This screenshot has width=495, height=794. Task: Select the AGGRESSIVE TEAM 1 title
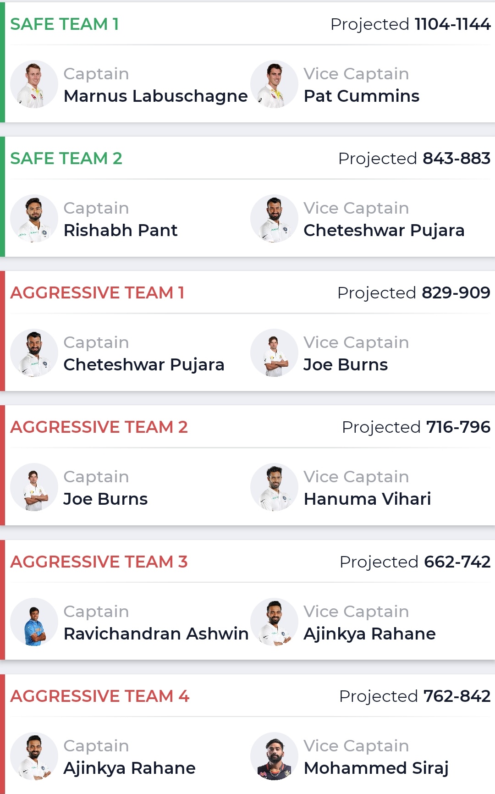tap(97, 292)
